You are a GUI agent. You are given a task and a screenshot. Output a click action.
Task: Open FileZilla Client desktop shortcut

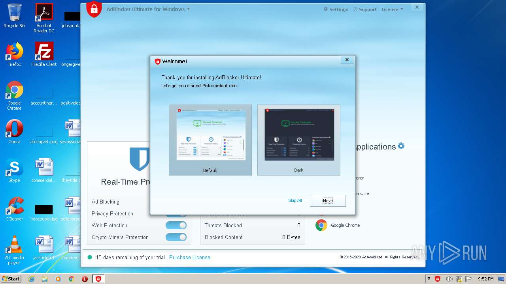[44, 54]
